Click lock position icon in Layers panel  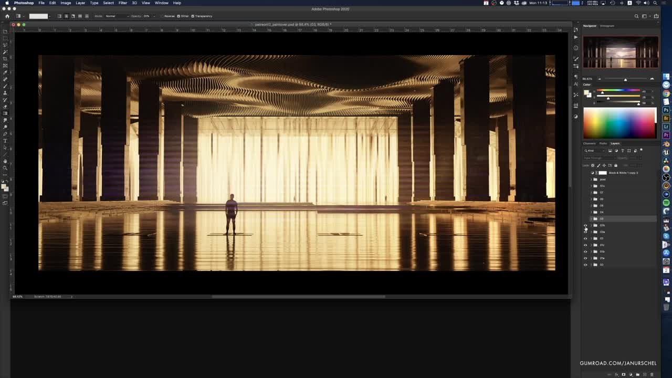coord(604,165)
